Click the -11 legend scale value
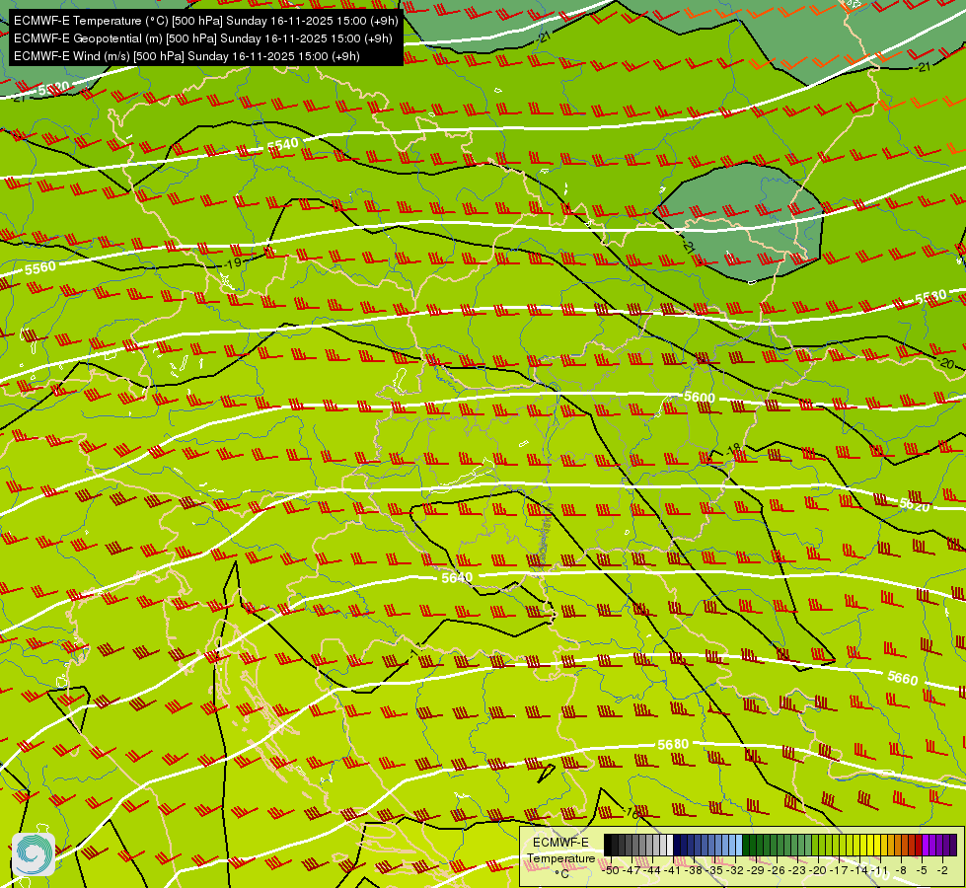 pos(880,871)
